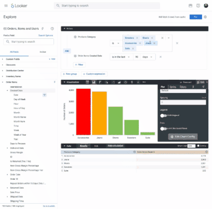Screen dimensions: 212x209
Task: Open the Go to LookML link
Action: point(49,206)
